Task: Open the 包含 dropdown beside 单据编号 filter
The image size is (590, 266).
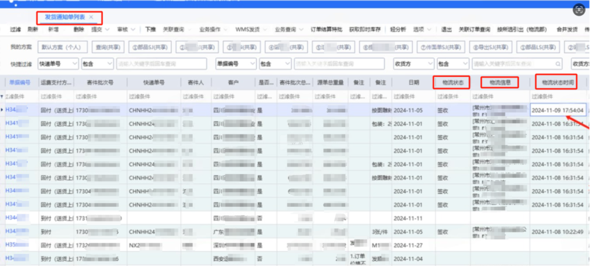Action: pyautogui.click(x=275, y=64)
